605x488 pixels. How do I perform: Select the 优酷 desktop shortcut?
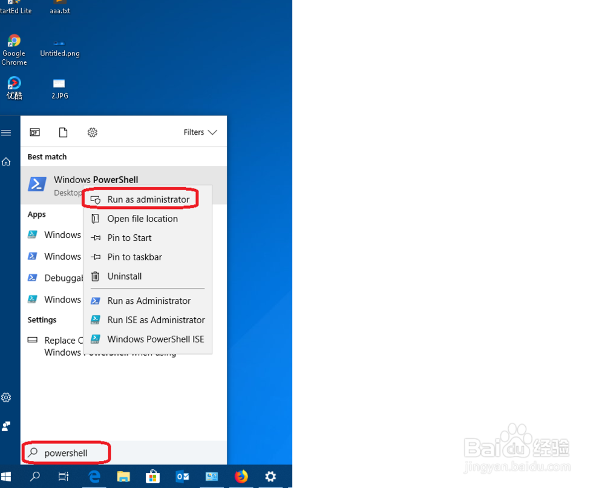pyautogui.click(x=14, y=88)
